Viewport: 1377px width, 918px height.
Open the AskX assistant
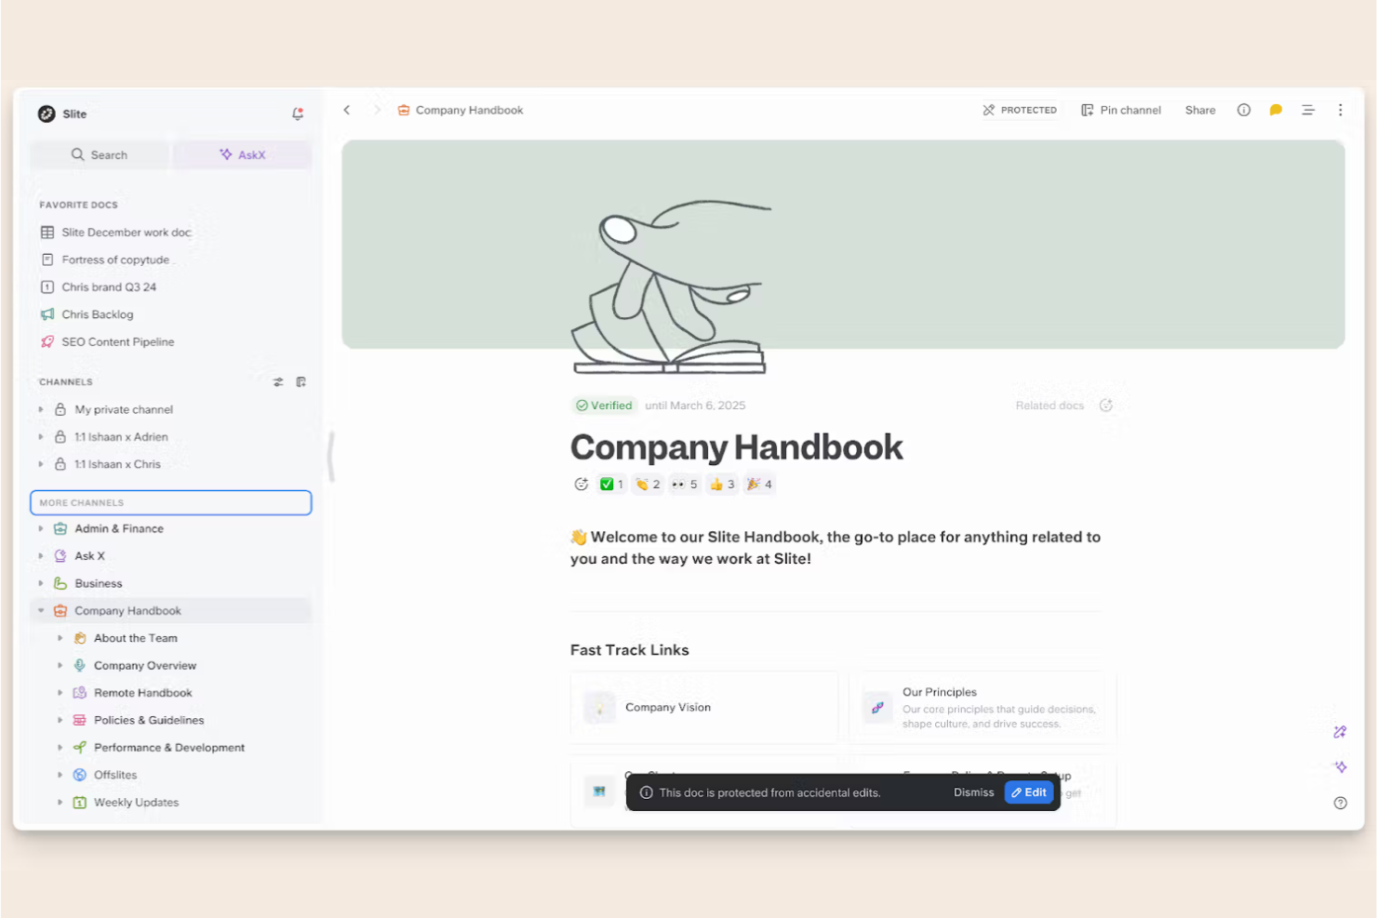(242, 154)
